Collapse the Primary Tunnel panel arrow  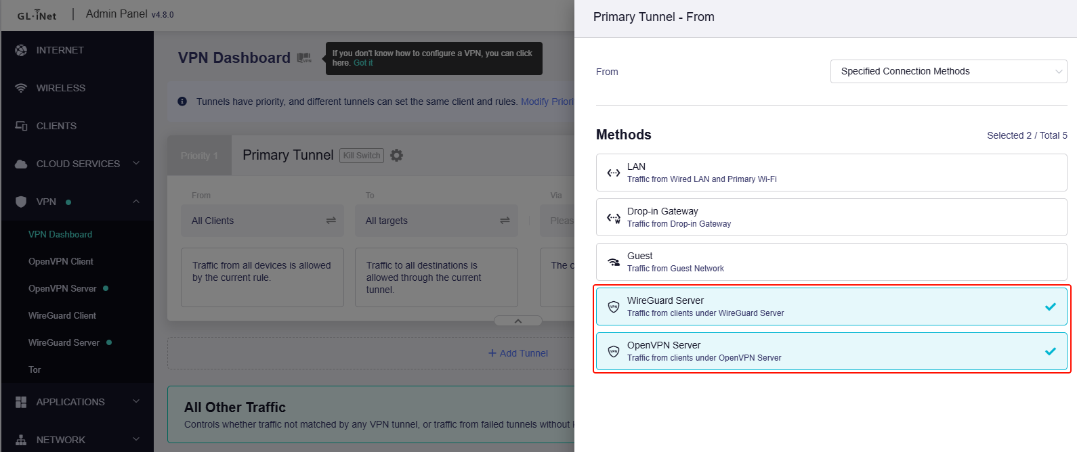pyautogui.click(x=518, y=321)
